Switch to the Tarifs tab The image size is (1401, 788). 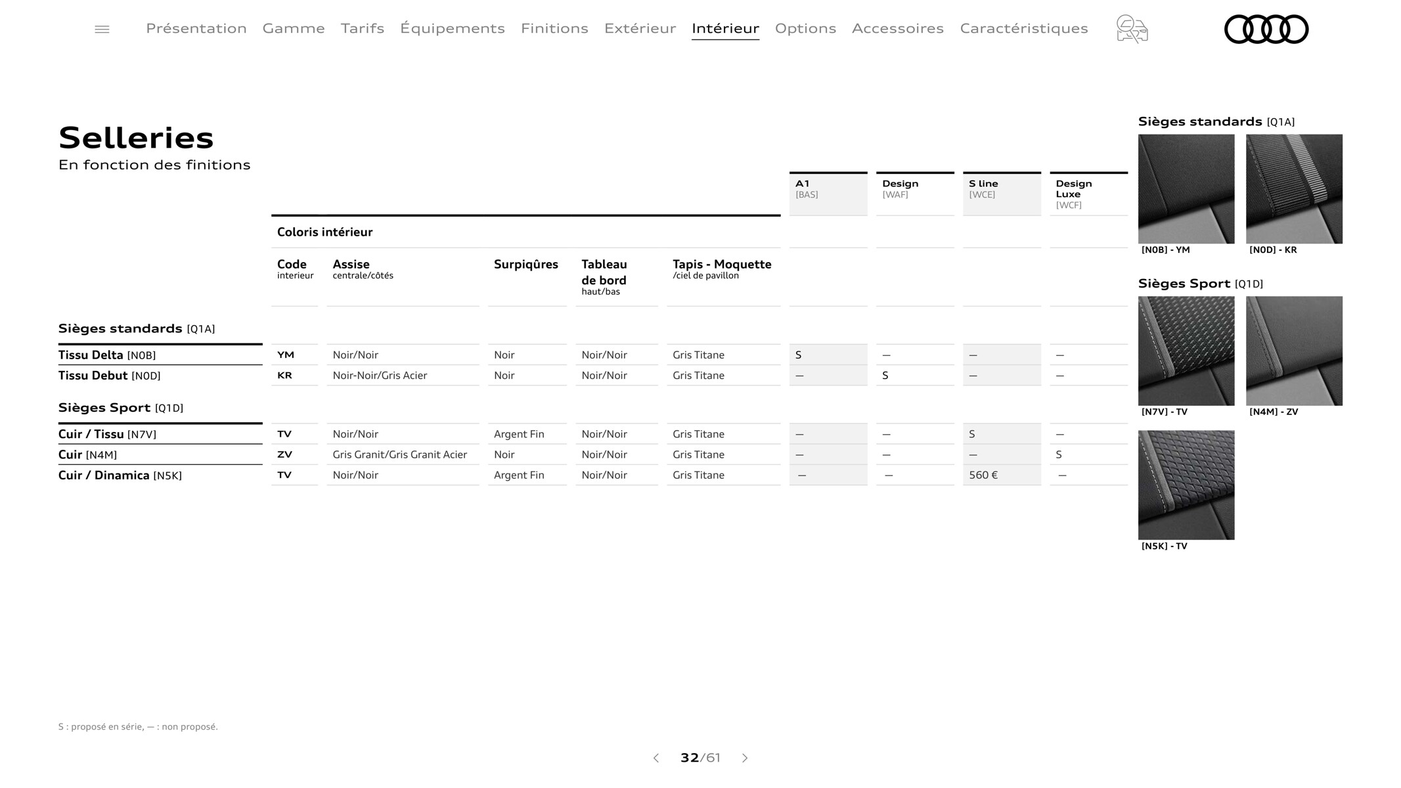click(x=363, y=28)
